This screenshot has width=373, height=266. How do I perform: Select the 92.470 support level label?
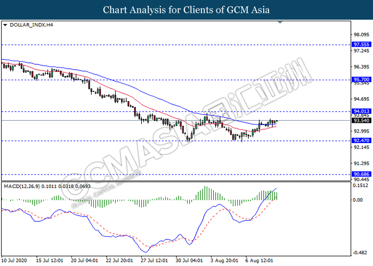pos(361,140)
